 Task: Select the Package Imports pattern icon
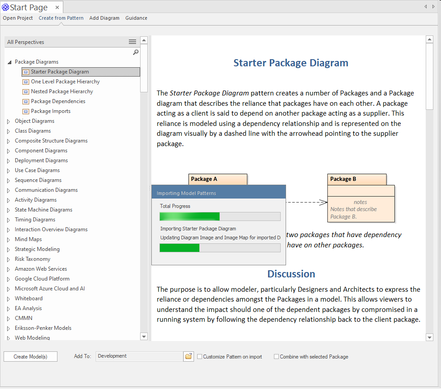(26, 111)
